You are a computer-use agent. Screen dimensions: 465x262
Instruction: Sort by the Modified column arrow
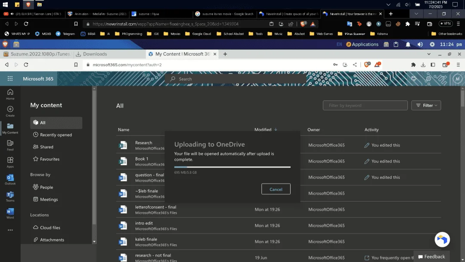[x=276, y=129]
